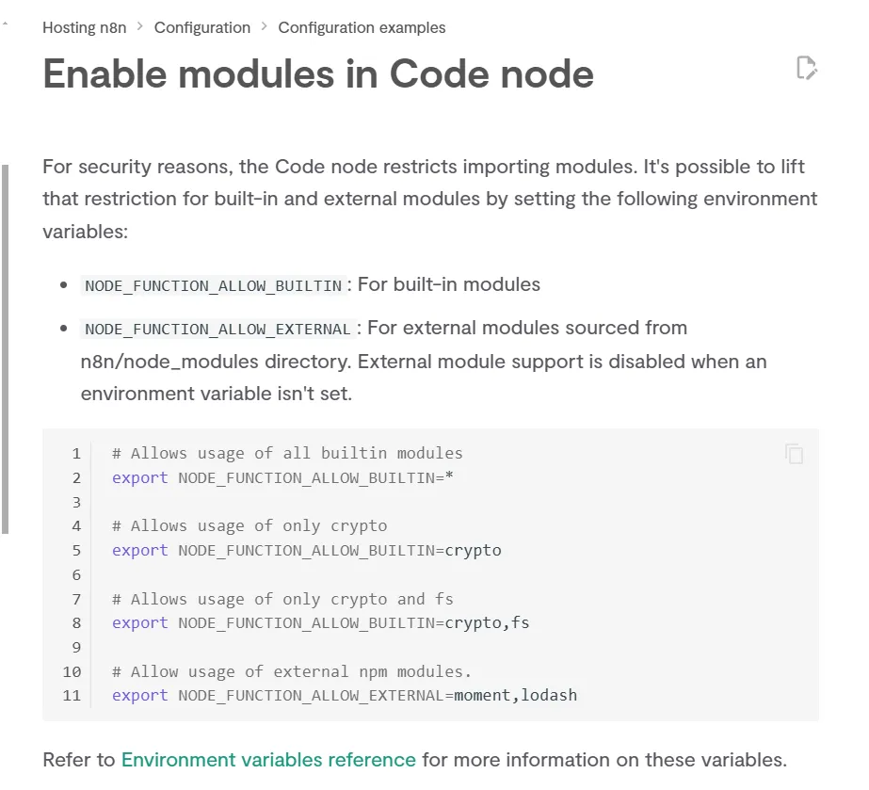Click the comment about all builtin modules
The height and width of the screenshot is (790, 869).
[287, 454]
